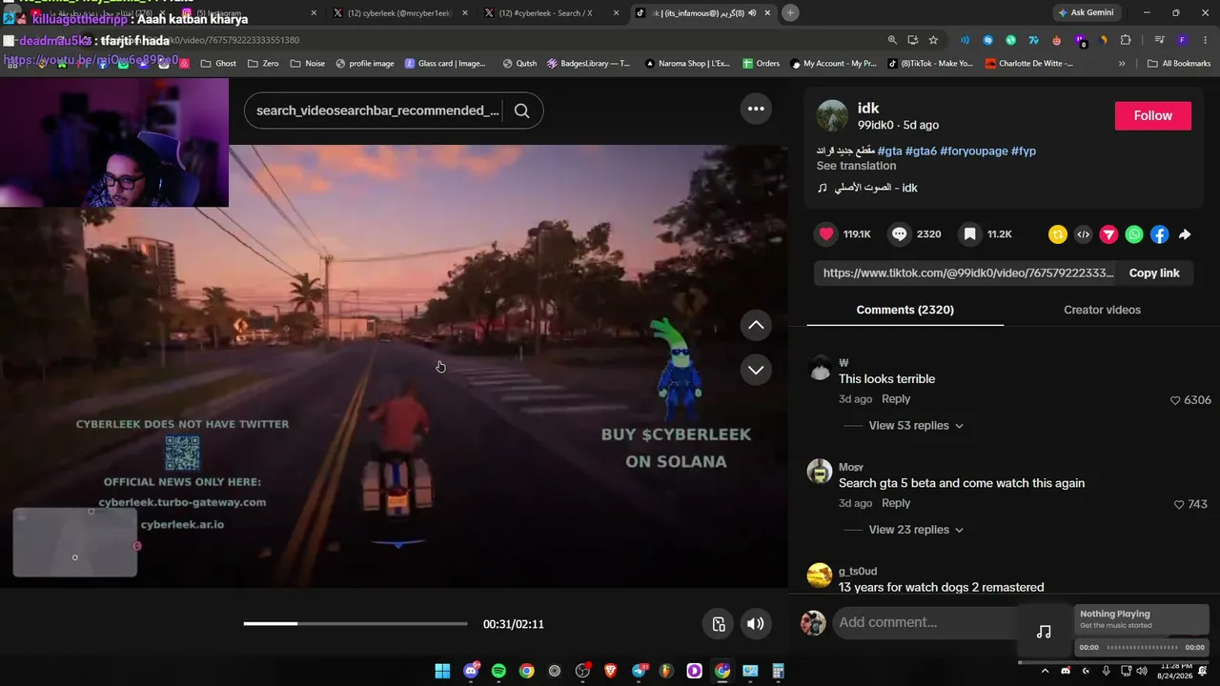Open the Windows Start menu
Screen dimensions: 1220x686
pos(442,671)
